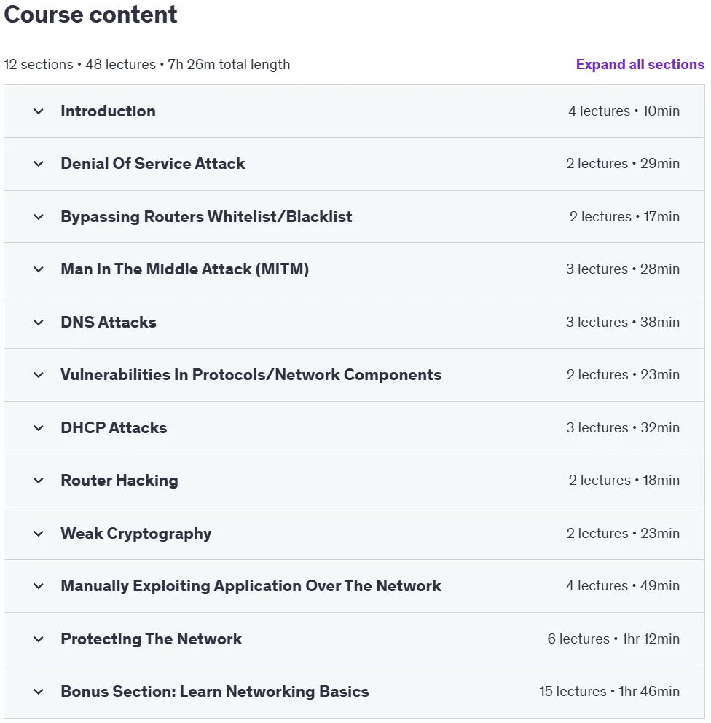Screen dimensions: 711x723
Task: Select the Router Hacking section title
Action: (119, 481)
